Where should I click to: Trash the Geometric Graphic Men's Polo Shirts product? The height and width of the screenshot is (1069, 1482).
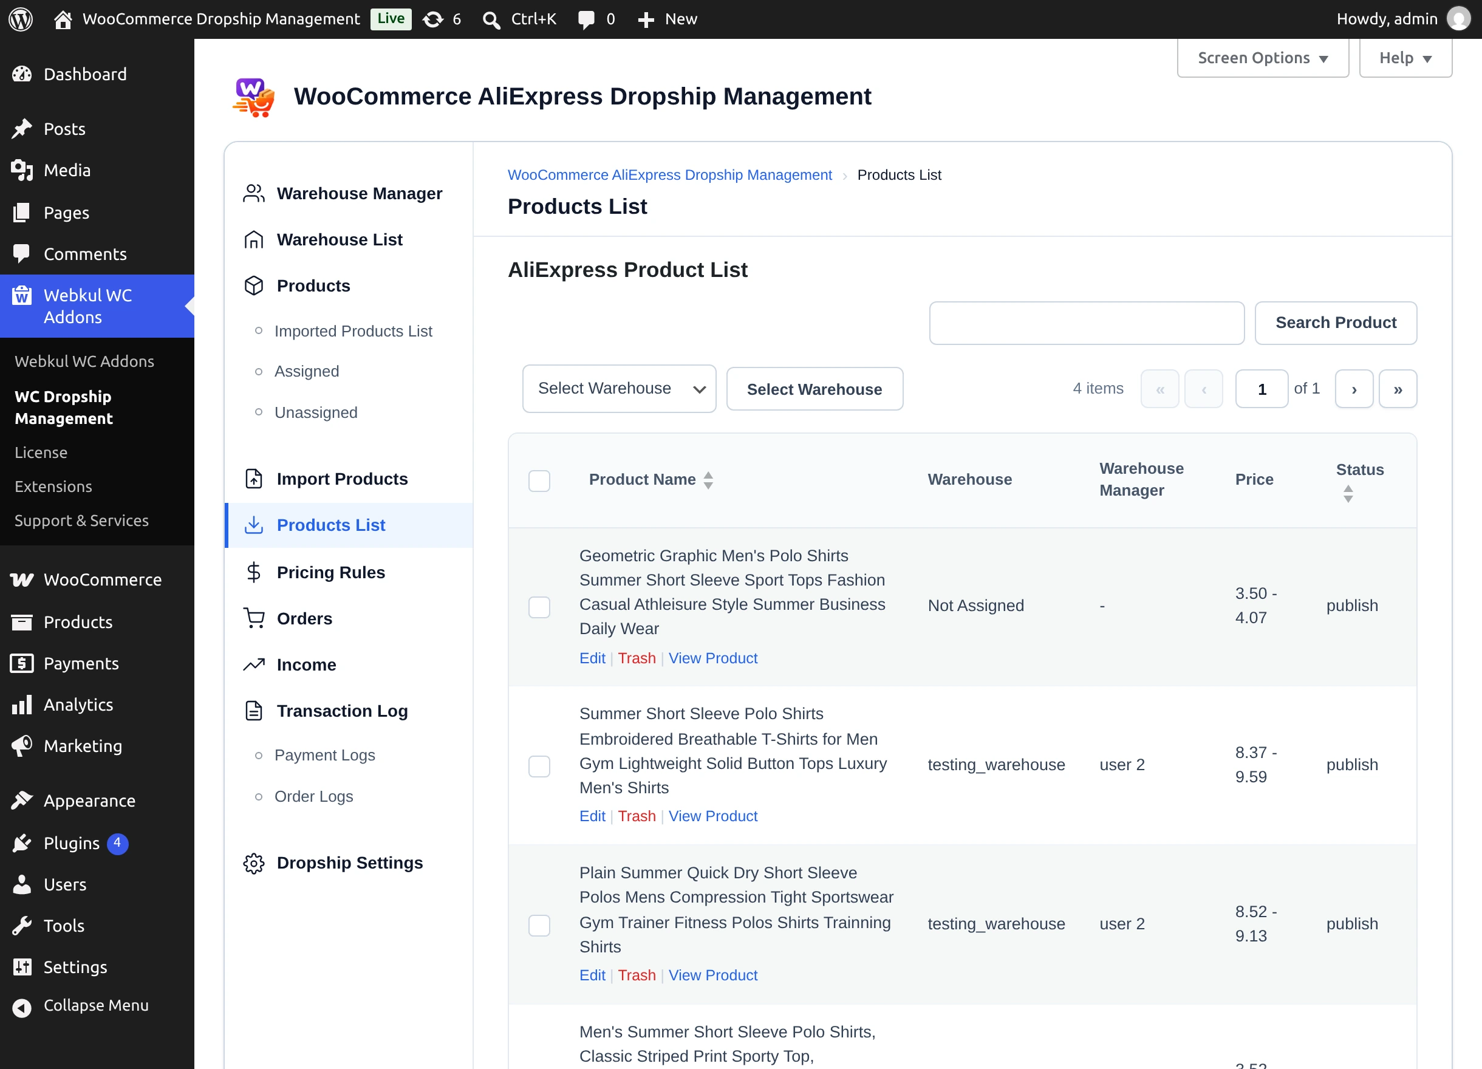[x=637, y=658]
